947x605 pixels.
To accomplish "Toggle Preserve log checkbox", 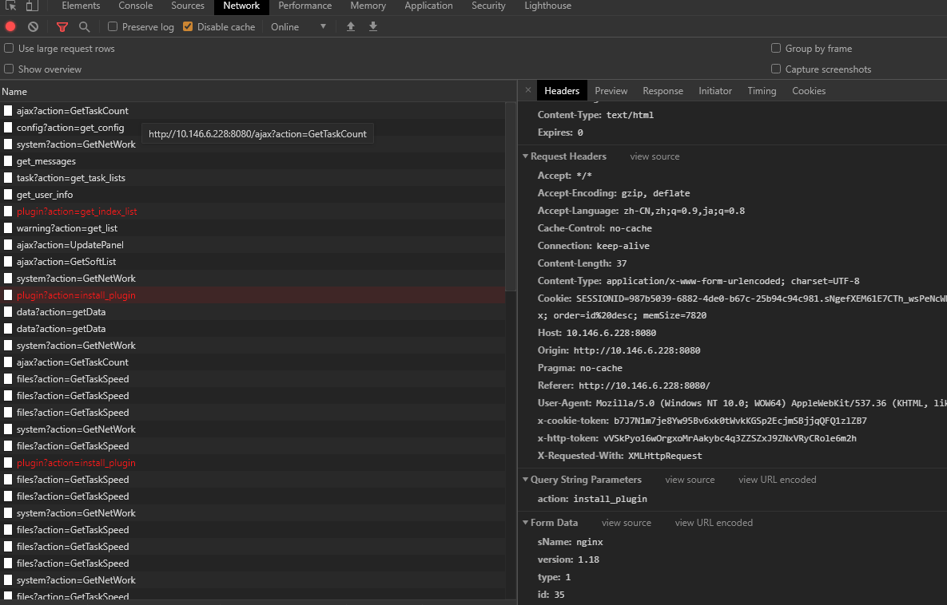I will (x=113, y=26).
